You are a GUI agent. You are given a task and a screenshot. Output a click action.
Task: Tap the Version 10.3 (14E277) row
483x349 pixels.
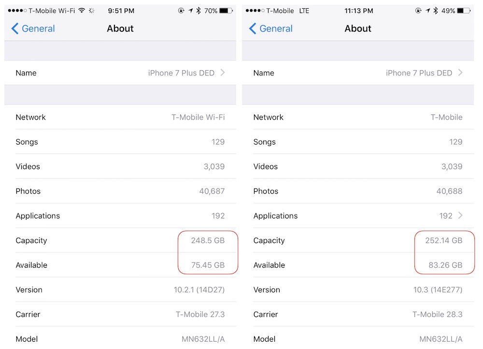pyautogui.click(x=358, y=290)
